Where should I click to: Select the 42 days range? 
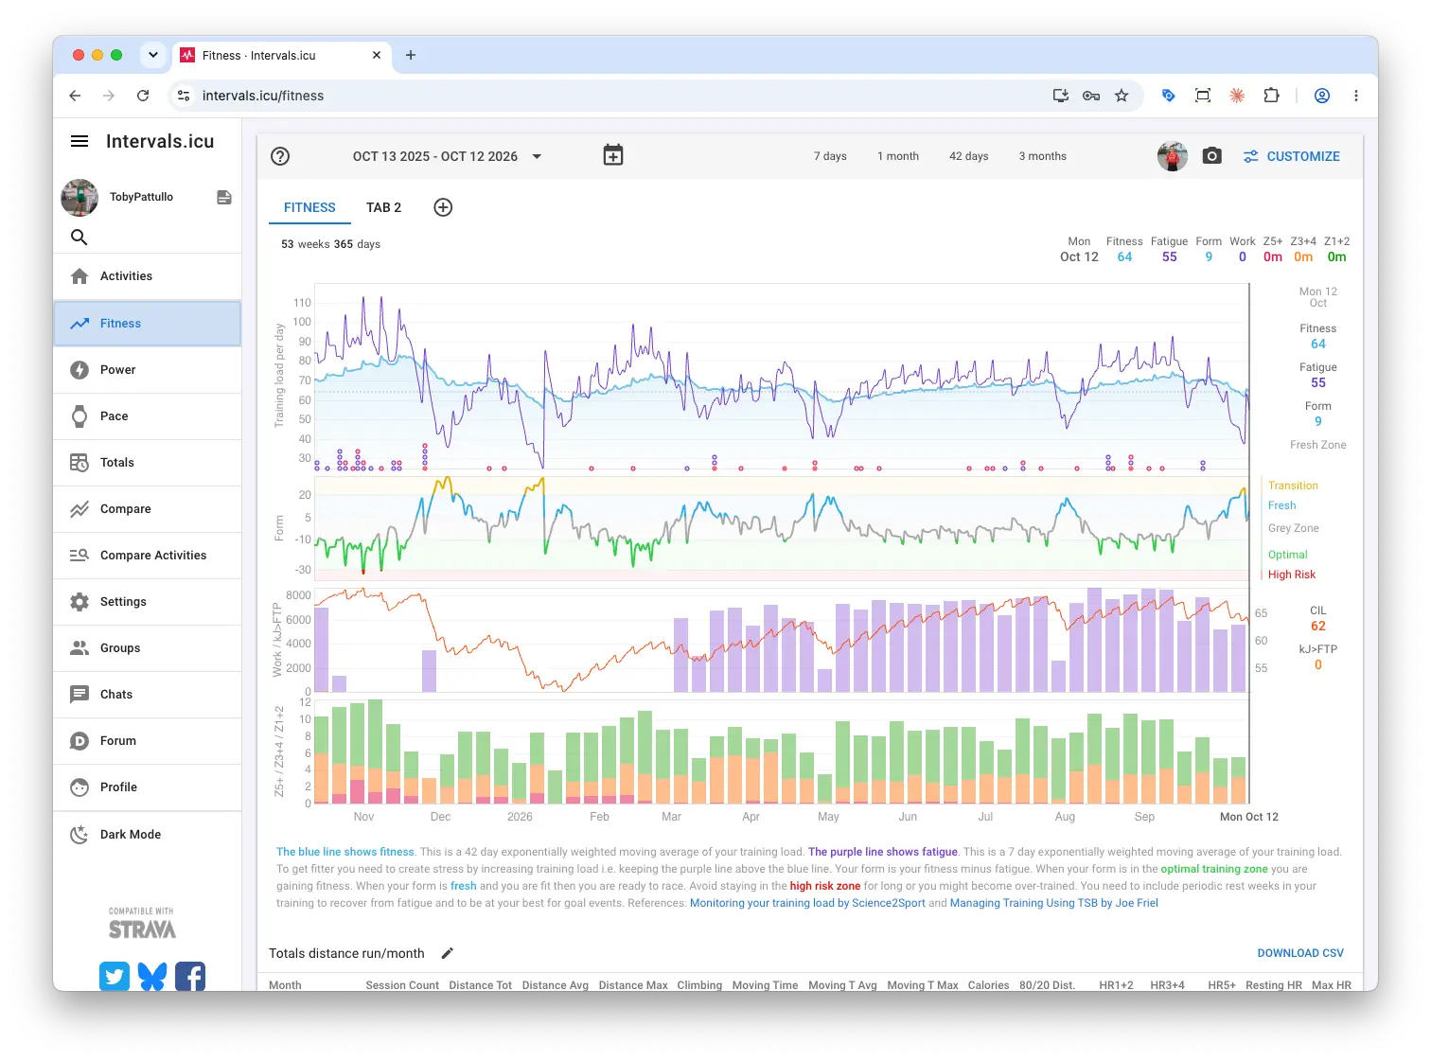969,156
